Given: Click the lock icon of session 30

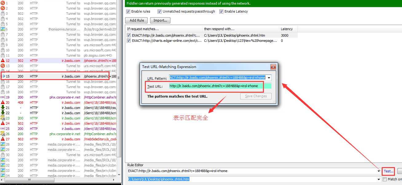Looking at the screenshot, I should tap(3, 155).
